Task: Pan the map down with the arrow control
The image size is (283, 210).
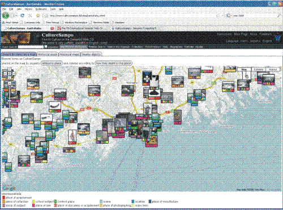Action: click(9, 77)
